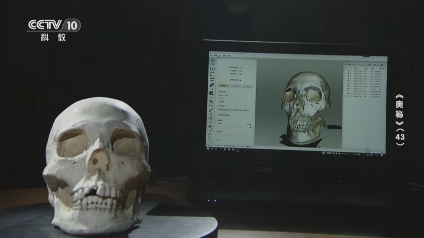Expand the advanced options arrow at panel bottom
This screenshot has width=424, height=238.
(220, 140)
